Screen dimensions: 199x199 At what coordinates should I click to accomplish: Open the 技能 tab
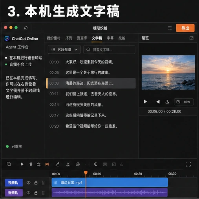122,38
